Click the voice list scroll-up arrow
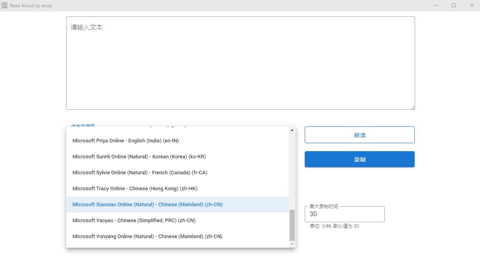This screenshot has height=278, width=480. 292,130
